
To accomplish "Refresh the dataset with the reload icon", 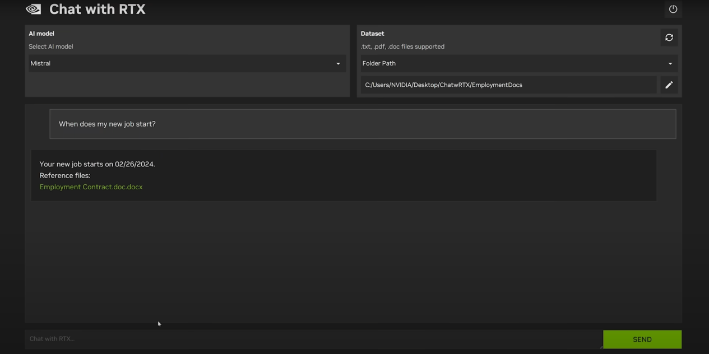I will 669,38.
